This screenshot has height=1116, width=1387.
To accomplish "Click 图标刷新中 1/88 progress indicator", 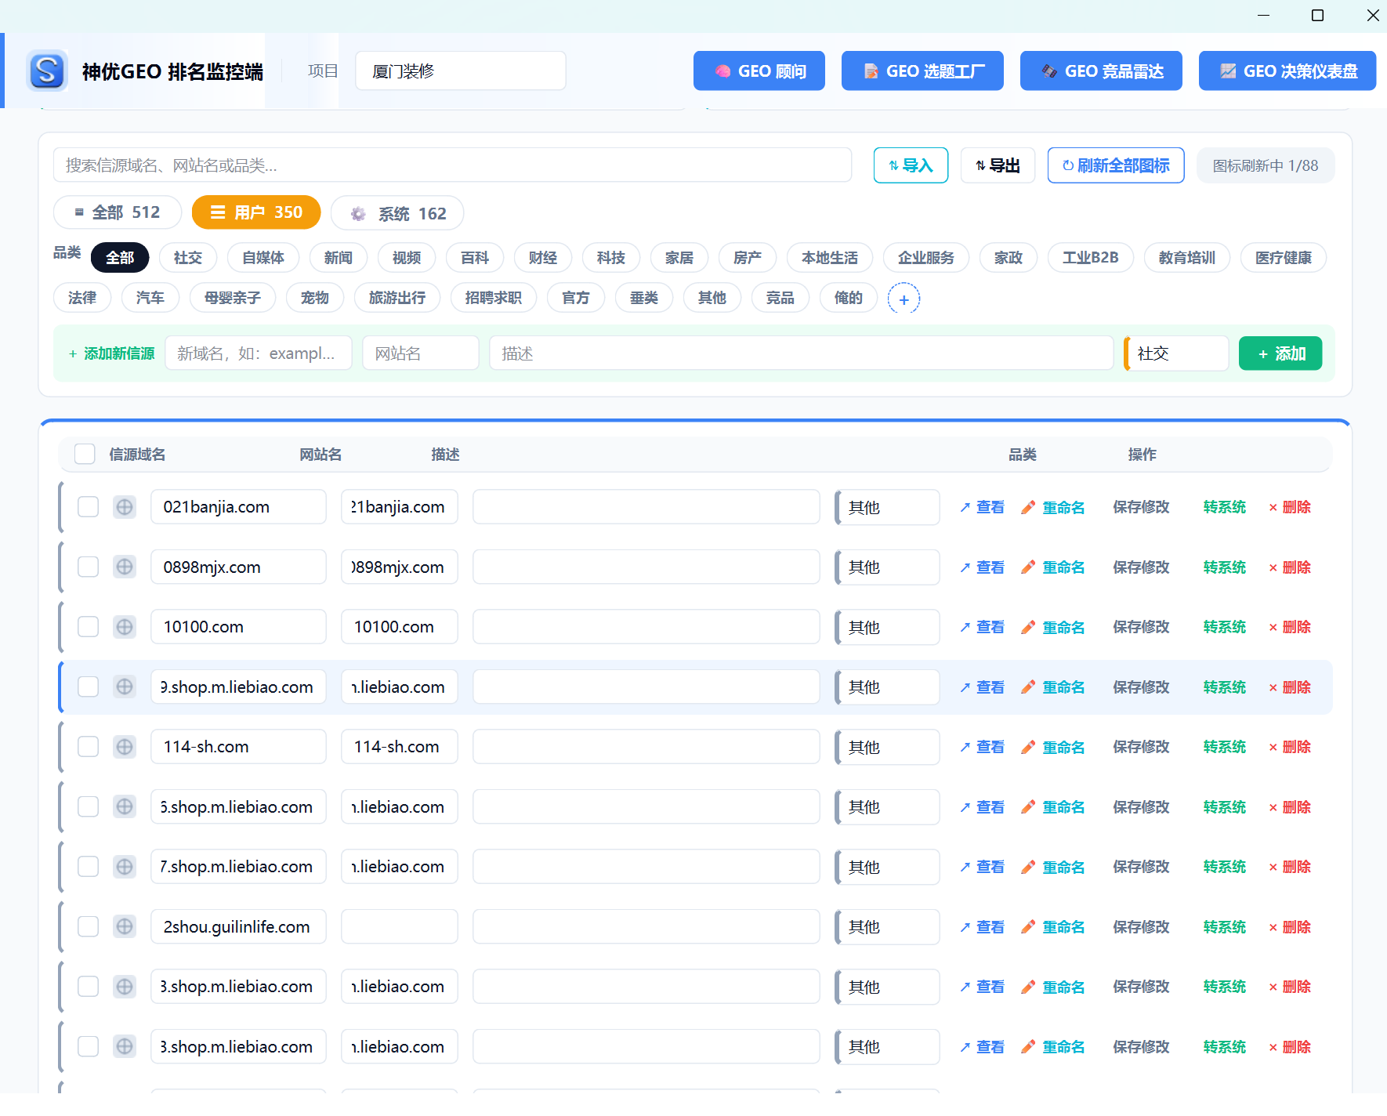I will coord(1266,165).
